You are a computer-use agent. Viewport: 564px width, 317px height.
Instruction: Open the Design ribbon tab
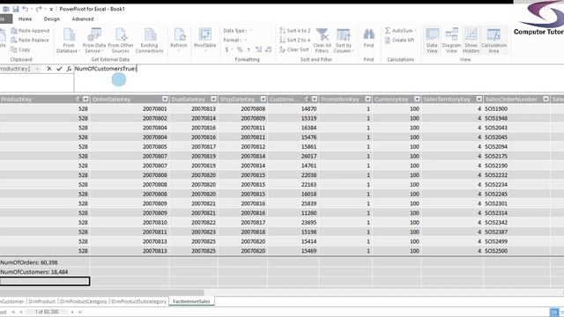tap(52, 19)
